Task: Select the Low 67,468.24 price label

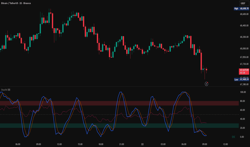Action: 241,79
